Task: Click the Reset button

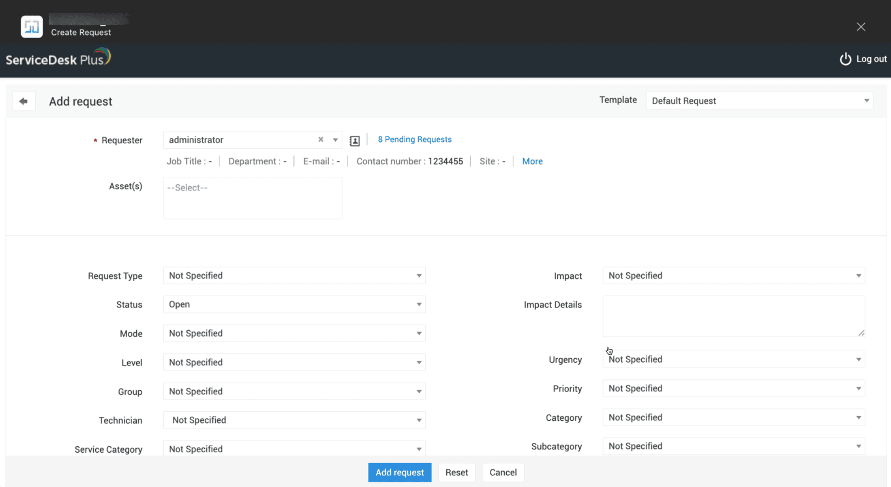Action: (x=456, y=473)
